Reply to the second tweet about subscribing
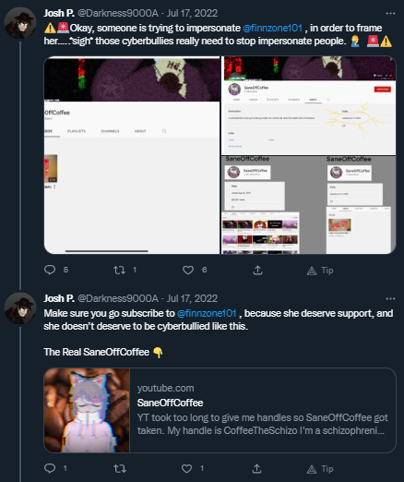404x482 pixels. pos(50,468)
